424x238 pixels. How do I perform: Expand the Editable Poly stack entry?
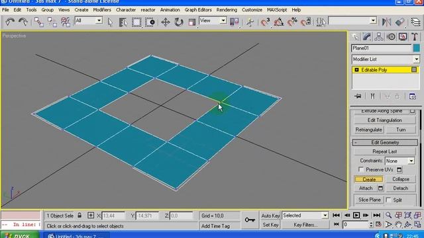[356, 70]
